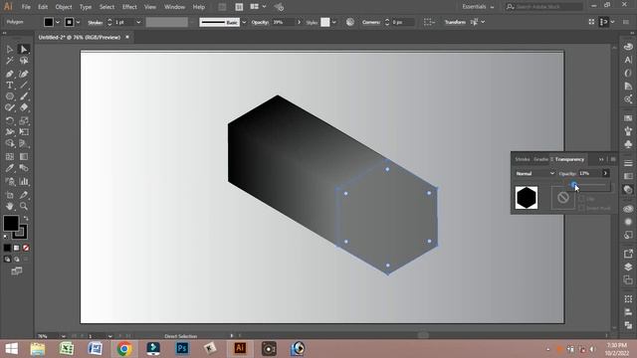
Task: Select the Perspective Grid tool
Action: (24, 143)
